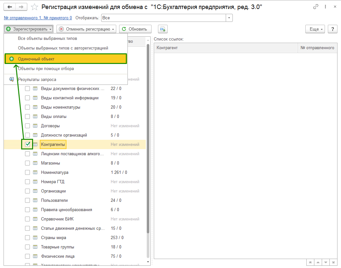Select the Организации checkbox
Screen dimensions: 341x268
(27, 191)
